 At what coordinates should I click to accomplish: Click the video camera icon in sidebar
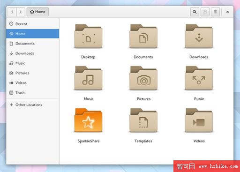(x=11, y=83)
